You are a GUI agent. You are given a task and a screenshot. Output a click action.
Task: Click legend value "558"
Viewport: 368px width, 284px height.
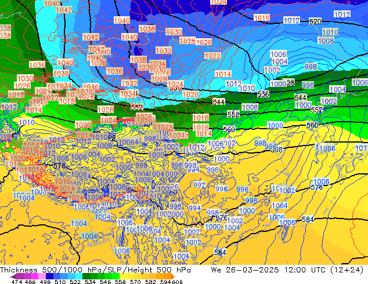(120, 282)
